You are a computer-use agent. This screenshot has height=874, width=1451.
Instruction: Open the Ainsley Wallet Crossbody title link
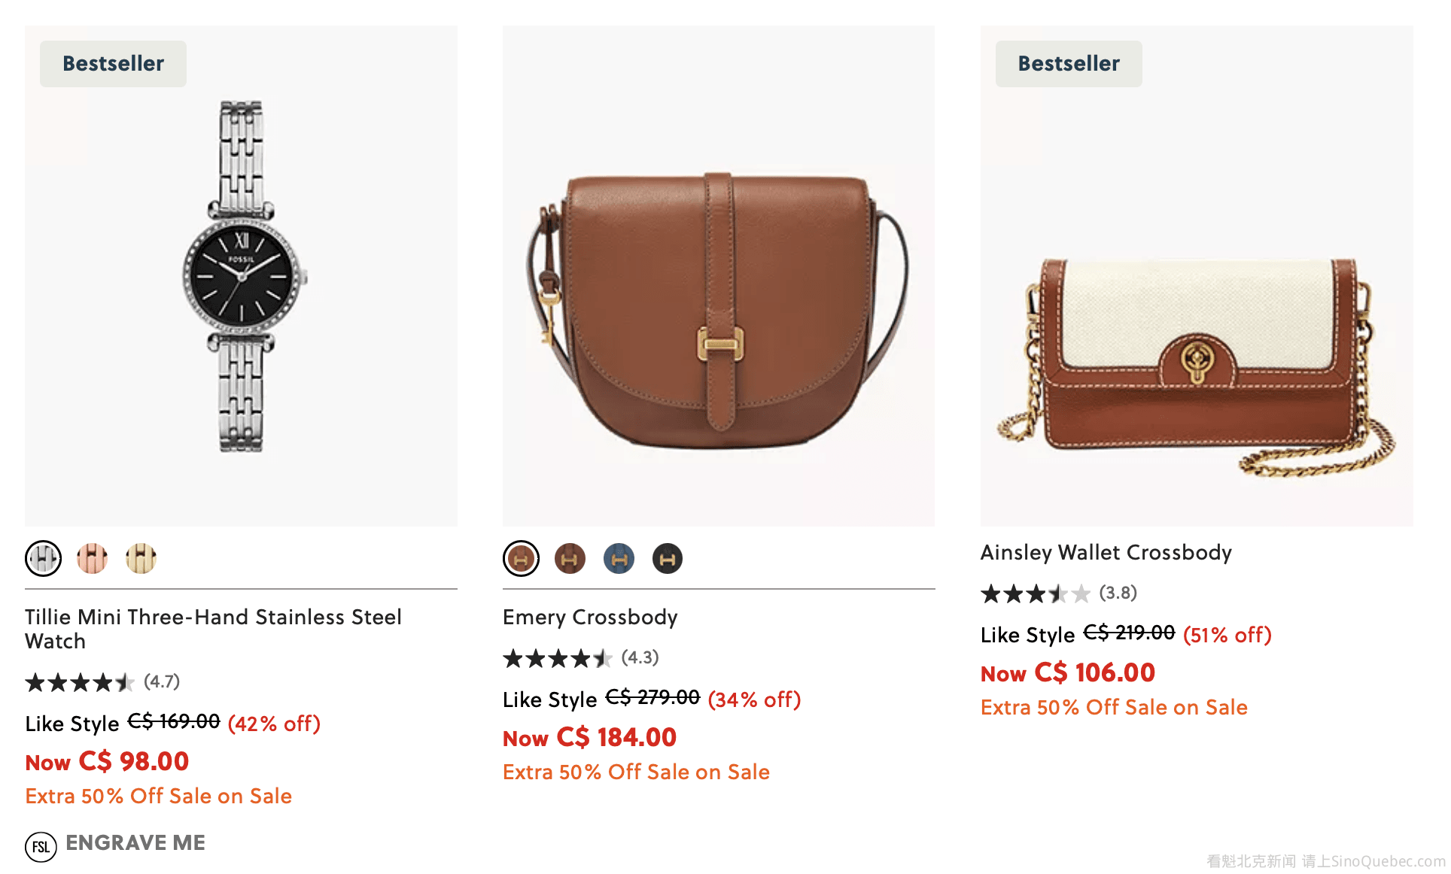point(1106,553)
